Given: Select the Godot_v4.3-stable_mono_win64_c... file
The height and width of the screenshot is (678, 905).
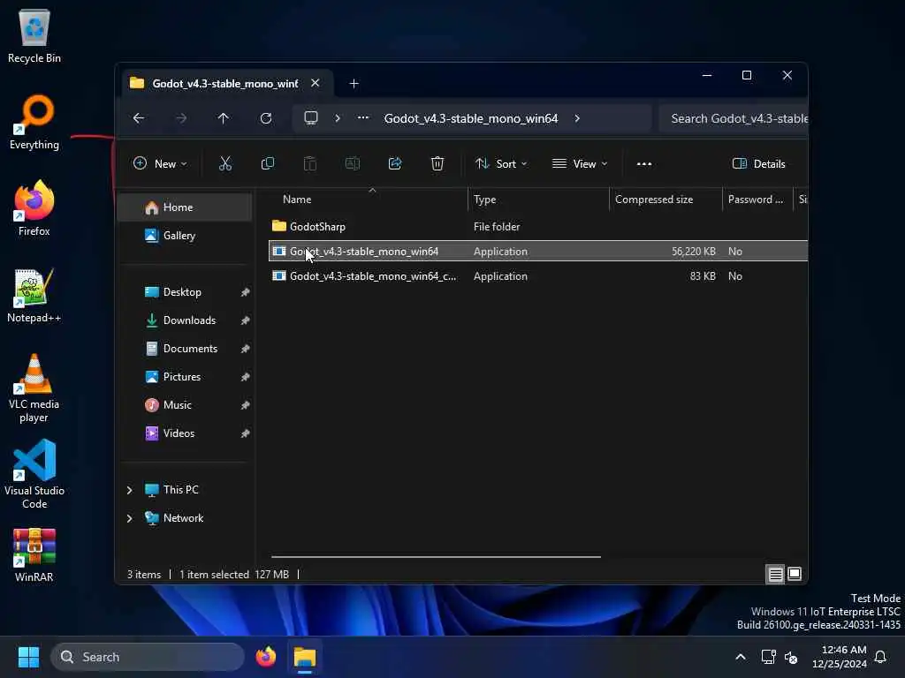Looking at the screenshot, I should [538, 276].
